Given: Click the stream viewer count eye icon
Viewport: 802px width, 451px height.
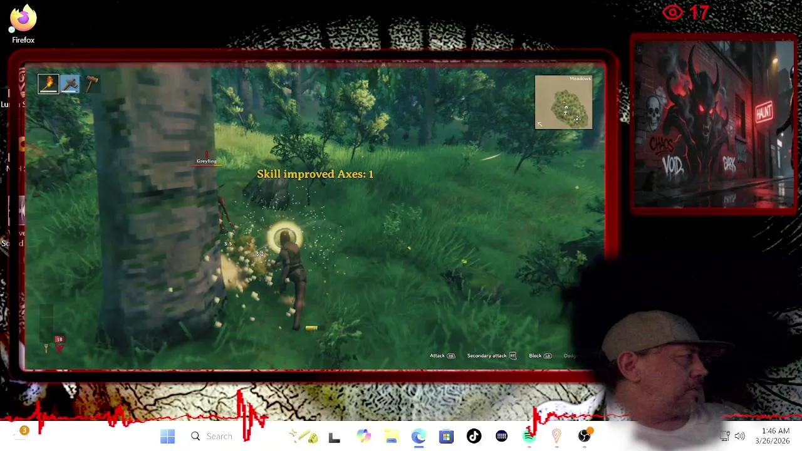Looking at the screenshot, I should [x=672, y=13].
